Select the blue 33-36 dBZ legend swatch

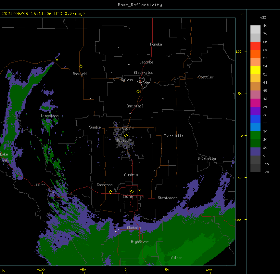coord(255,119)
